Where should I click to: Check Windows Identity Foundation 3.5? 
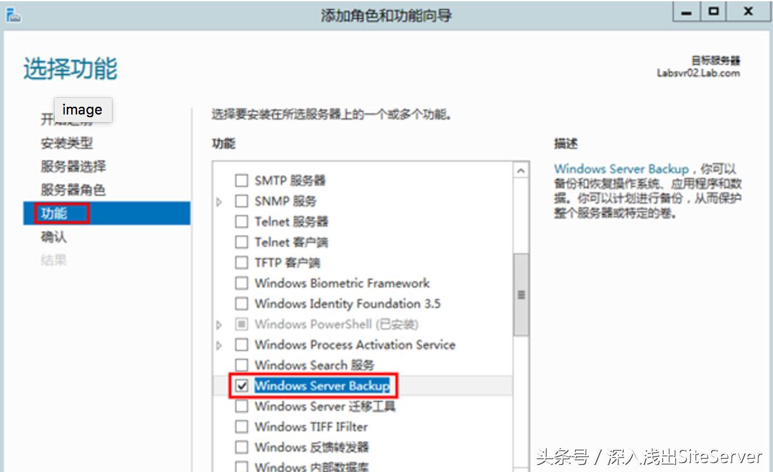click(x=242, y=304)
